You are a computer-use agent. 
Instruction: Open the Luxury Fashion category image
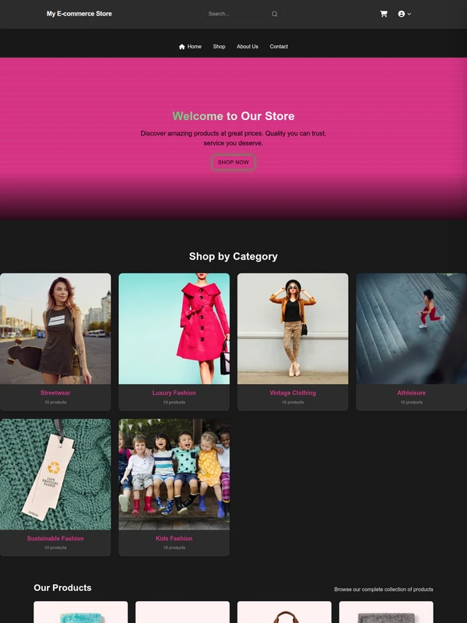pyautogui.click(x=174, y=329)
